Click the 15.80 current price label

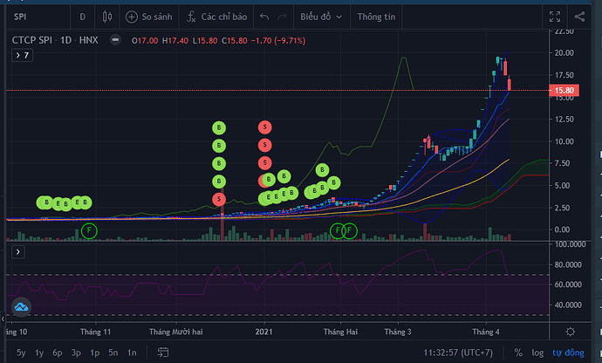coord(564,90)
